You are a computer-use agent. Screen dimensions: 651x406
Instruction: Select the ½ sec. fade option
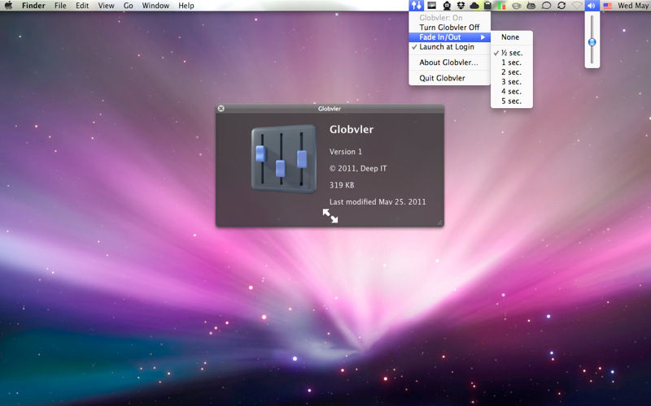(512, 53)
